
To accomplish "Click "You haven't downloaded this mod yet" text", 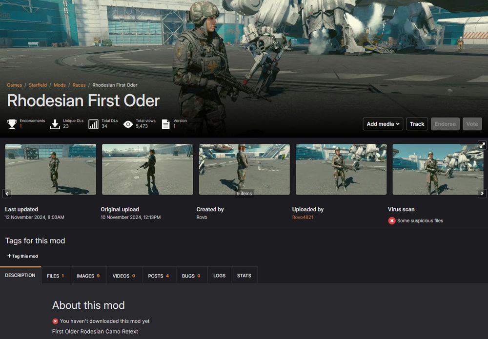I will click(104, 321).
